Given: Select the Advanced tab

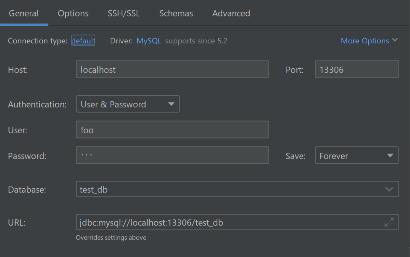Looking at the screenshot, I should coord(231,13).
